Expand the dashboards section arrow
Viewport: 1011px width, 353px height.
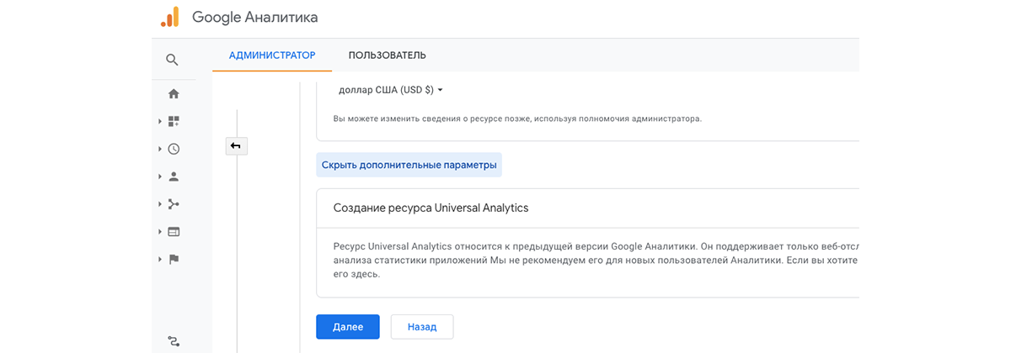tap(160, 121)
